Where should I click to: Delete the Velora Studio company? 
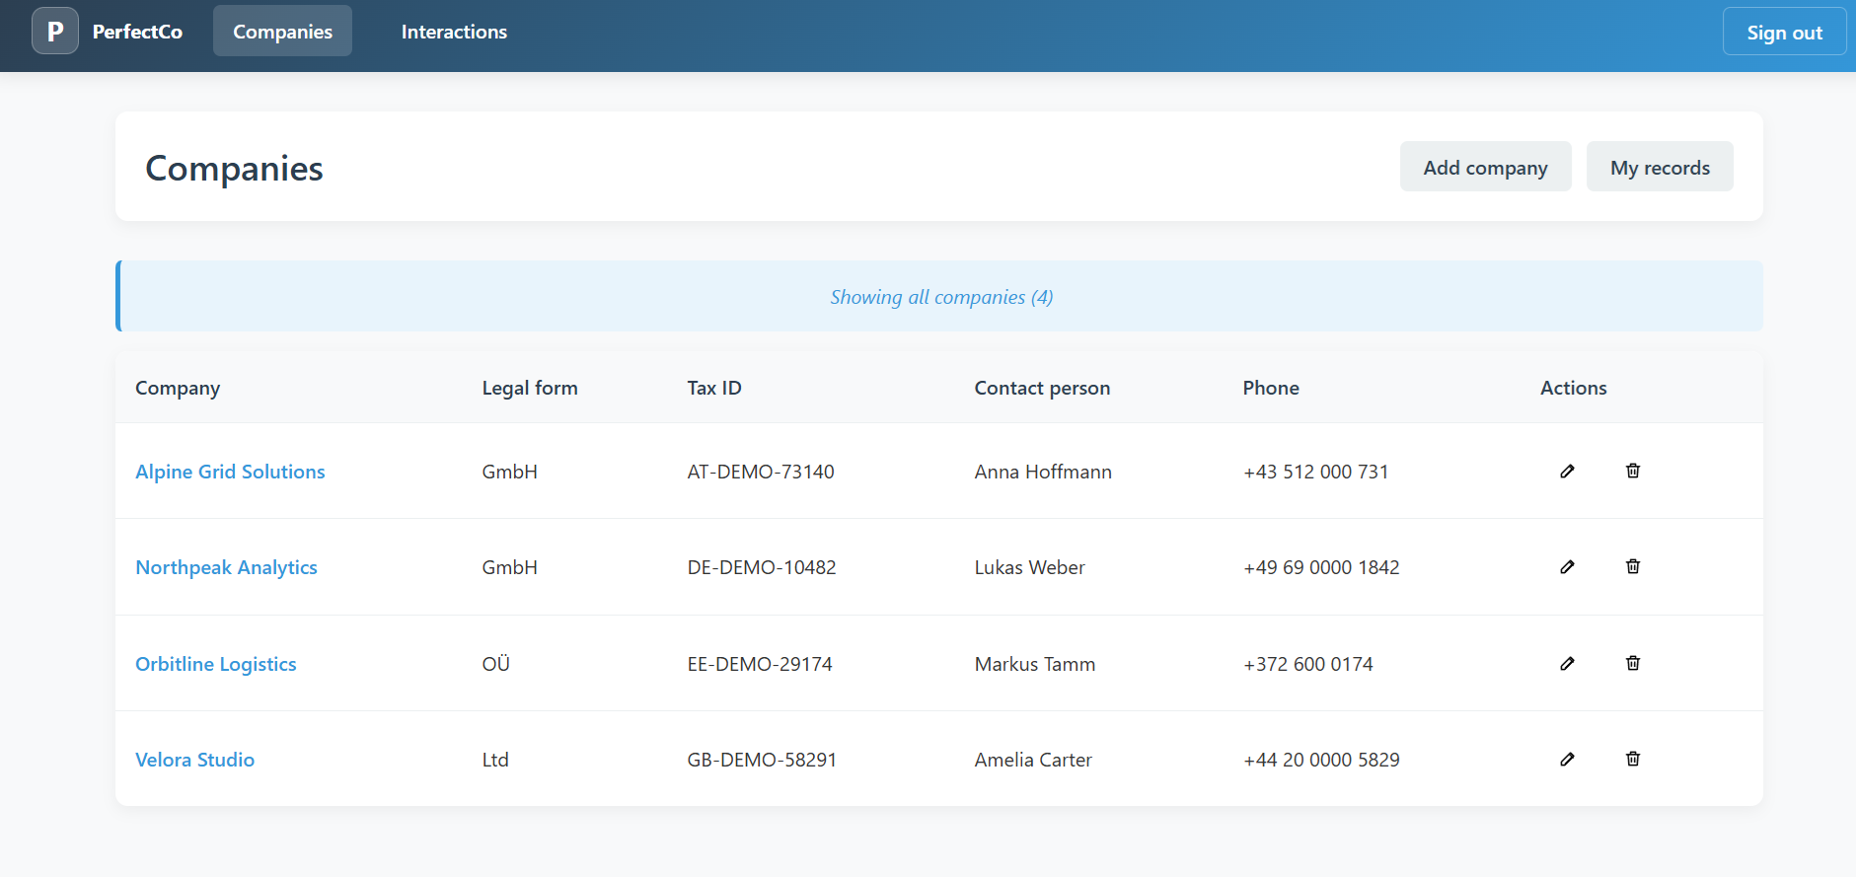pyautogui.click(x=1633, y=759)
